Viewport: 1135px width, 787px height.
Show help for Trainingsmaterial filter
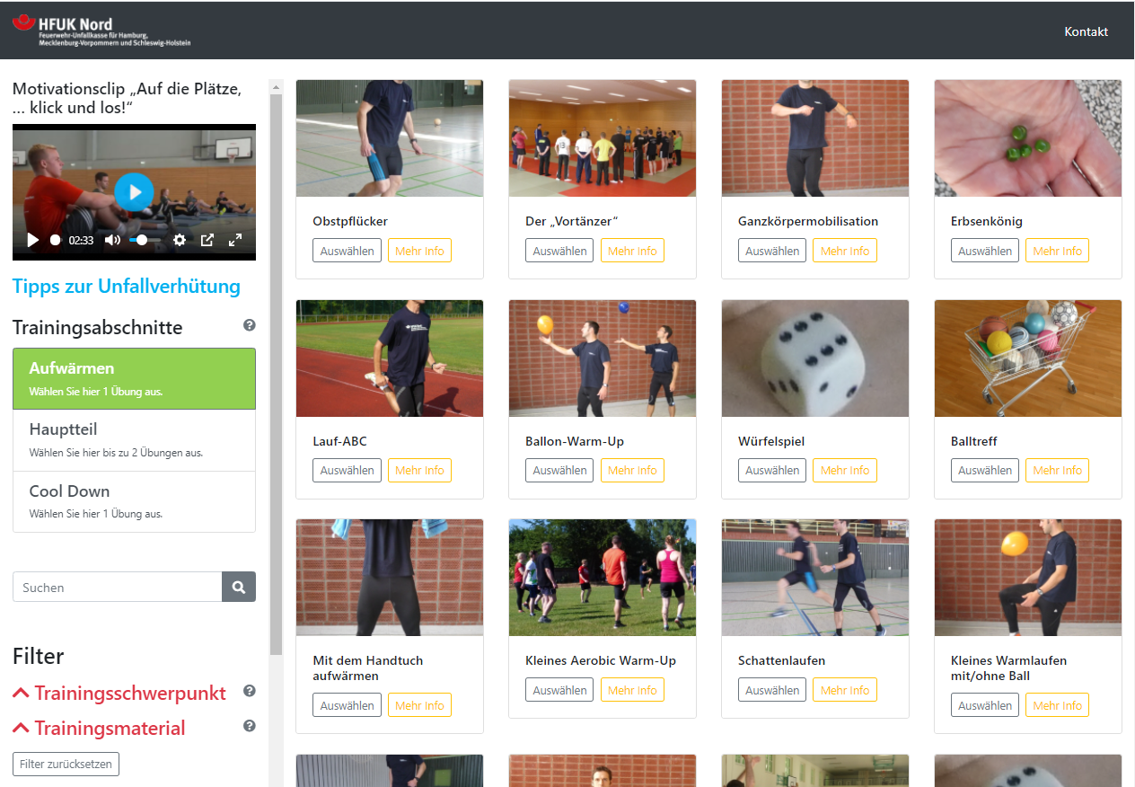(250, 726)
